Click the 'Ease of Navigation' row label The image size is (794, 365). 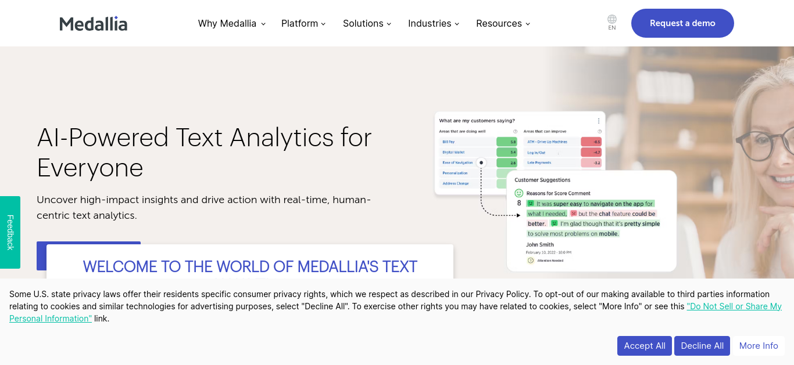pyautogui.click(x=457, y=162)
